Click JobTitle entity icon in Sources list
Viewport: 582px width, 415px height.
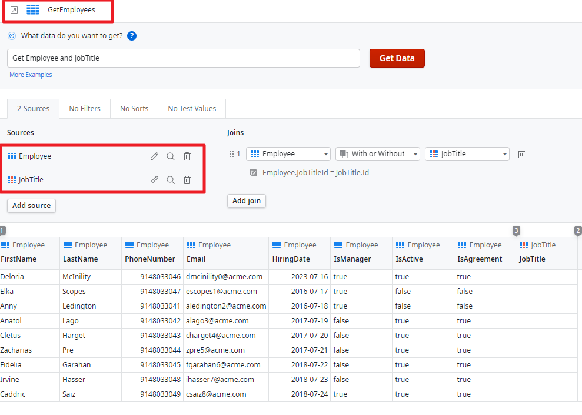12,180
